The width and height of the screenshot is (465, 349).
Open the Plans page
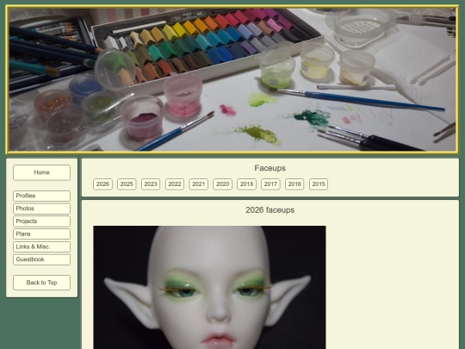click(x=41, y=234)
